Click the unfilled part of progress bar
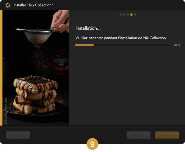 [132, 45]
